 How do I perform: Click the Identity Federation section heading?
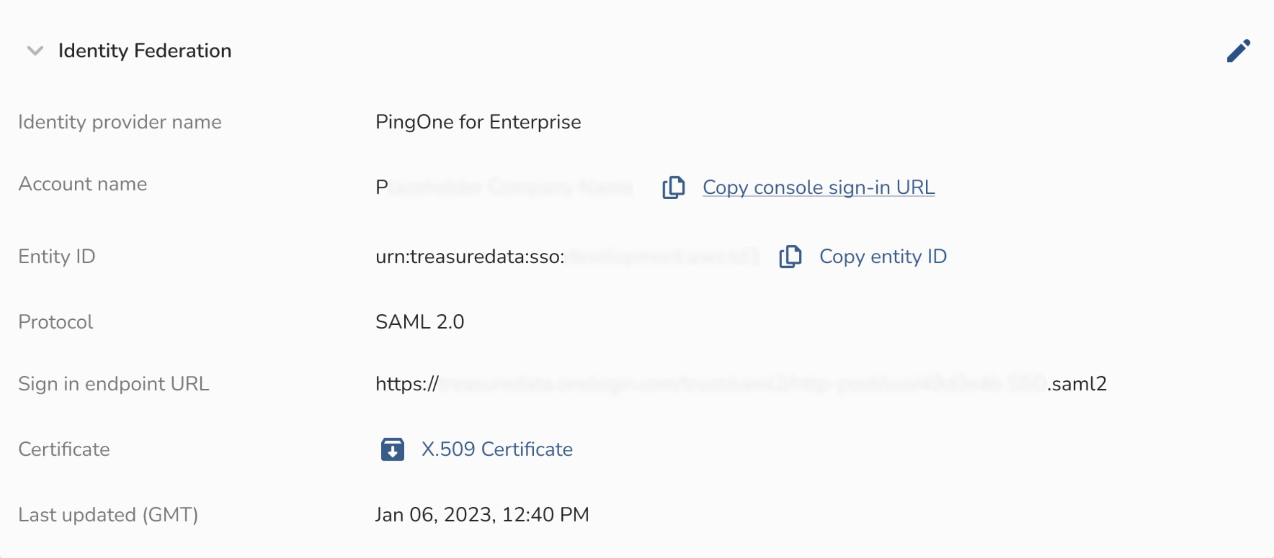pos(144,51)
